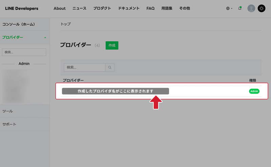The image size is (271, 167).
Task: Open the About menu
Action: (60, 8)
